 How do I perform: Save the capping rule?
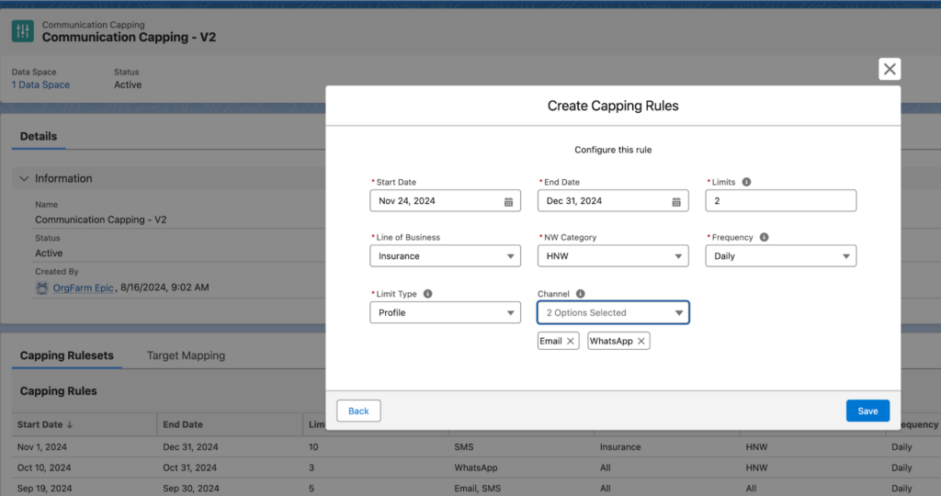point(867,411)
